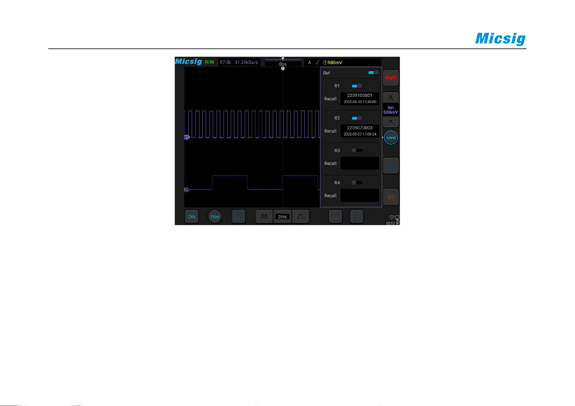Viewport: 575px width, 406px height.
Task: Tap the 0ps horizontal delay readout
Action: click(283, 64)
